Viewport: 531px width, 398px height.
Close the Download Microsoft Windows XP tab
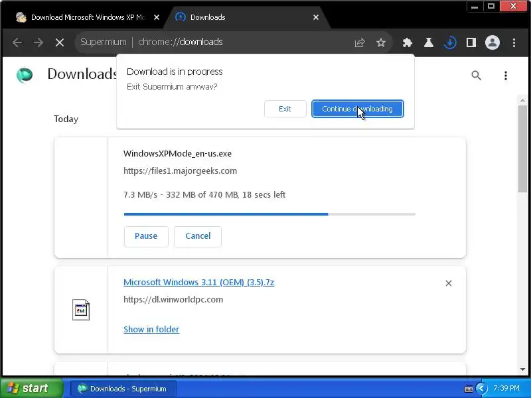point(157,17)
